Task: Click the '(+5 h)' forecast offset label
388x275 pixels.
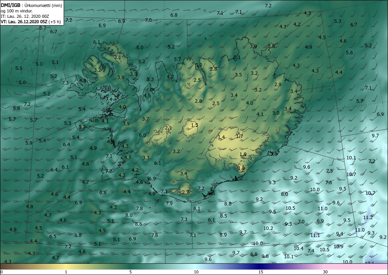Action: [55, 22]
